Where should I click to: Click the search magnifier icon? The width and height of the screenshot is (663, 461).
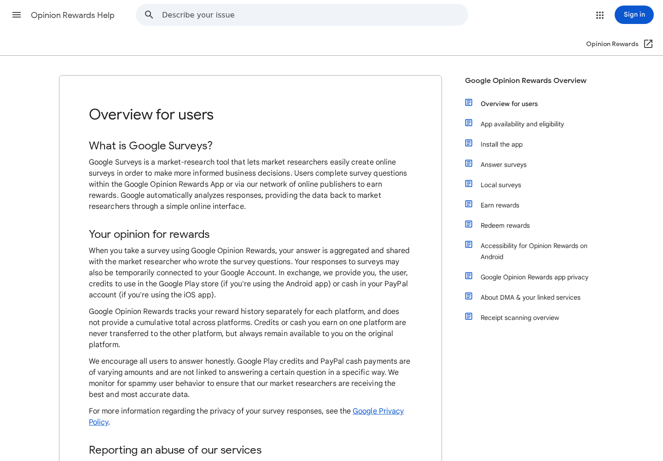tap(149, 15)
